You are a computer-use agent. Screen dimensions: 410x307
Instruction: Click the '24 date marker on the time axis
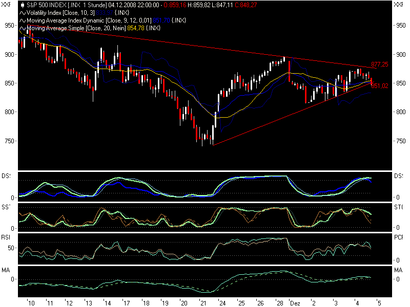[222, 303]
